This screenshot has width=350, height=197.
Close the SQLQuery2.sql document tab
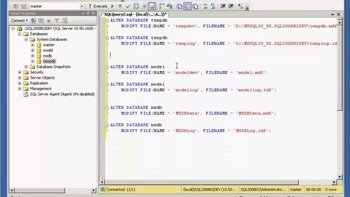click(x=339, y=15)
